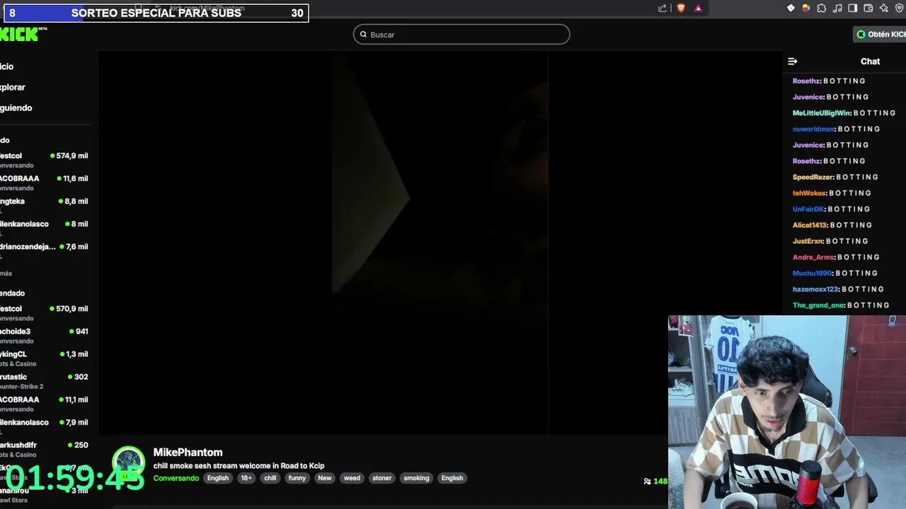The width and height of the screenshot is (906, 509).
Task: Click chat username Alicat1413
Action: pos(810,226)
